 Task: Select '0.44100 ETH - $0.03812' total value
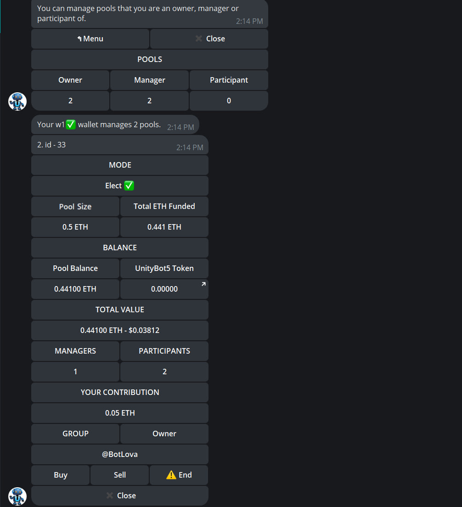(120, 331)
